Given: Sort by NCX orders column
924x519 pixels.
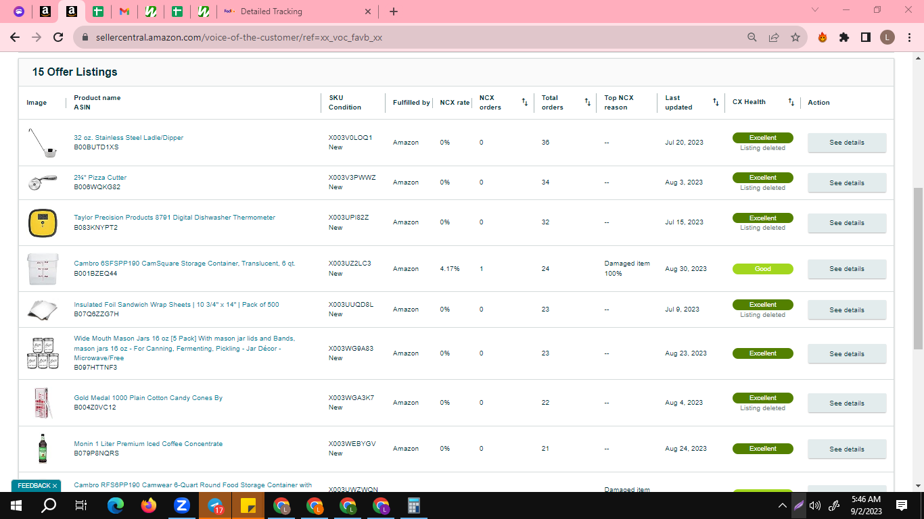Looking at the screenshot, I should (525, 102).
